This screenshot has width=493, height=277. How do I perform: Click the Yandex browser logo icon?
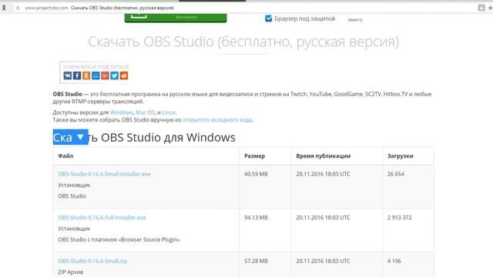(4, 8)
